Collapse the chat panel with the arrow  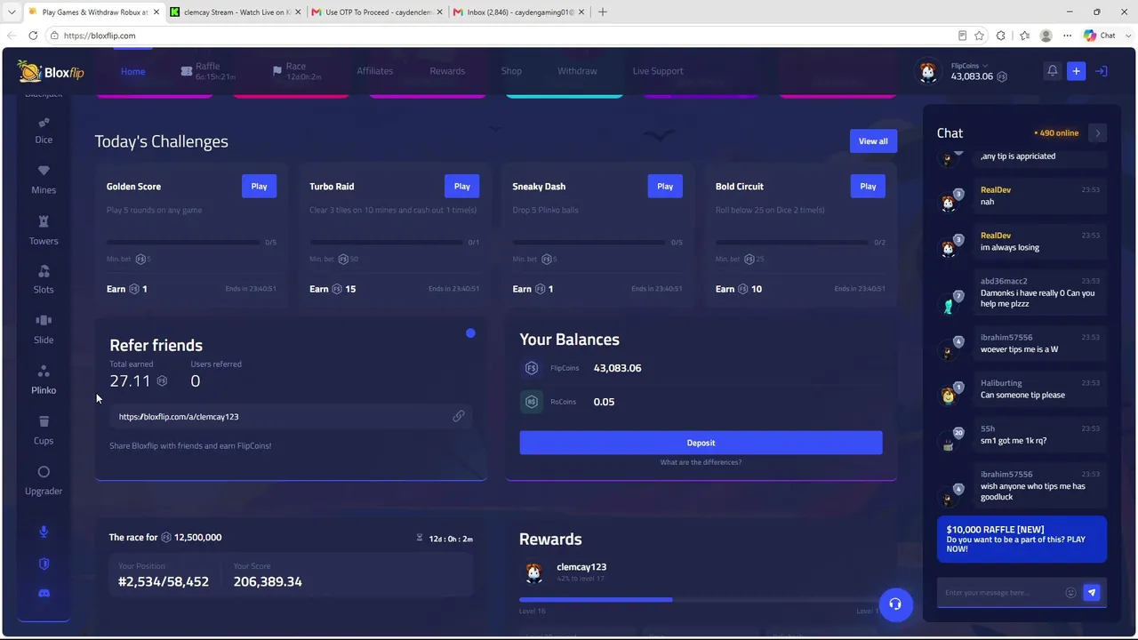[1098, 133]
